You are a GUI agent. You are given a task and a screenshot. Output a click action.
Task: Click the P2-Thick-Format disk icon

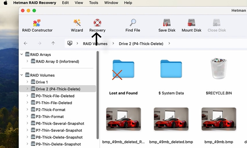pyautogui.click(x=33, y=109)
